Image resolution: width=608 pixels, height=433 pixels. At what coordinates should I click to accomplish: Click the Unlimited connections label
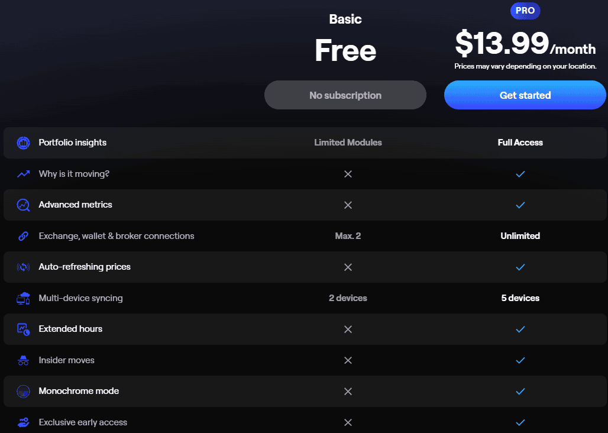tap(520, 236)
